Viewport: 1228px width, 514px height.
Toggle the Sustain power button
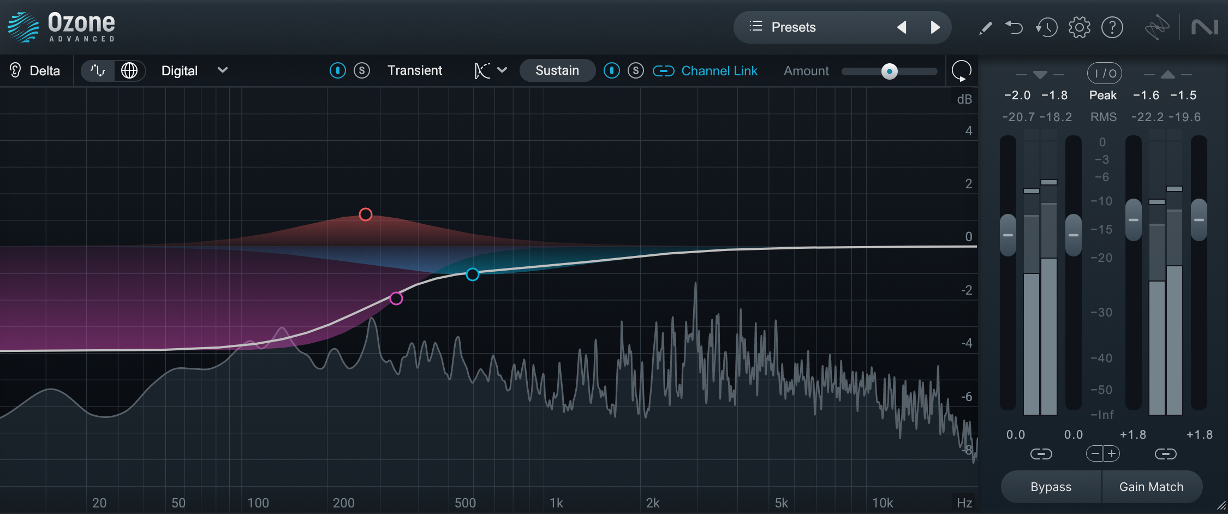click(x=612, y=70)
